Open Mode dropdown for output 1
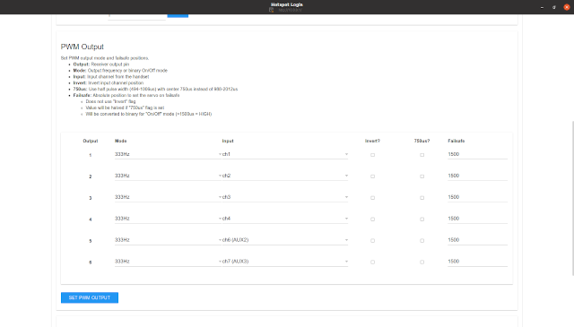Viewport: 574px width, 327px height. pos(168,154)
